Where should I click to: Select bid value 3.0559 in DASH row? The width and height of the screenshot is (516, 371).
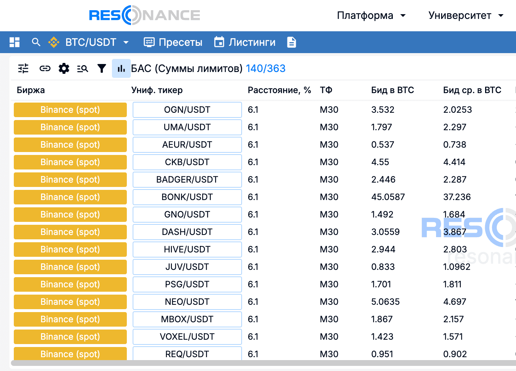(x=386, y=232)
